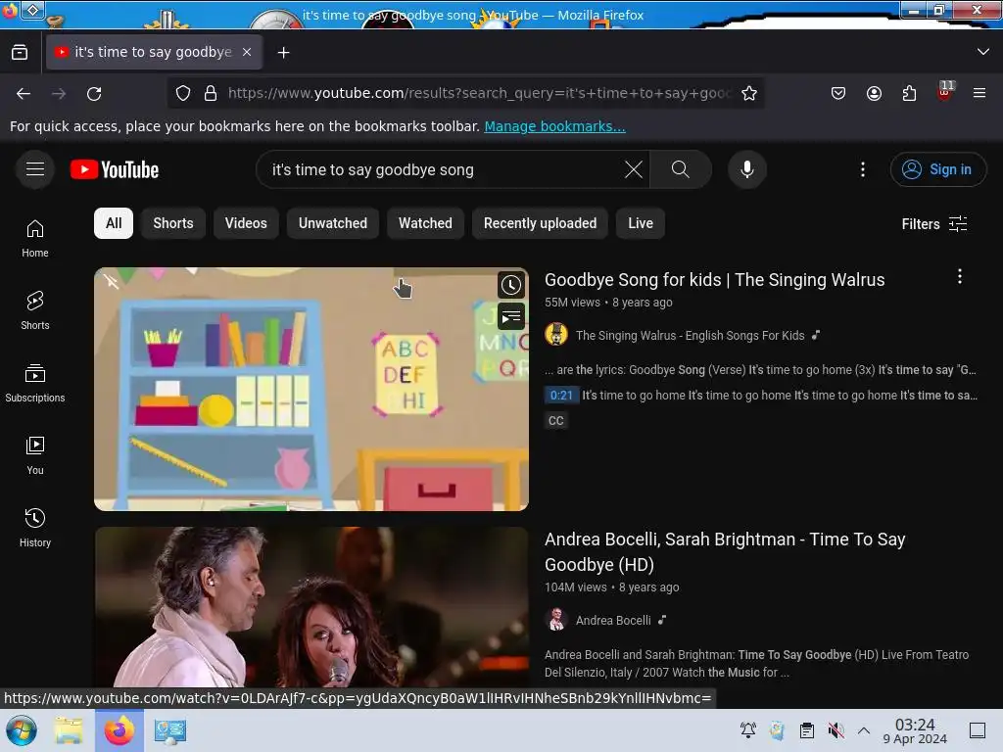Screen dimensions: 1003x752
Task: Click the CC captions badge
Action: [556, 421]
